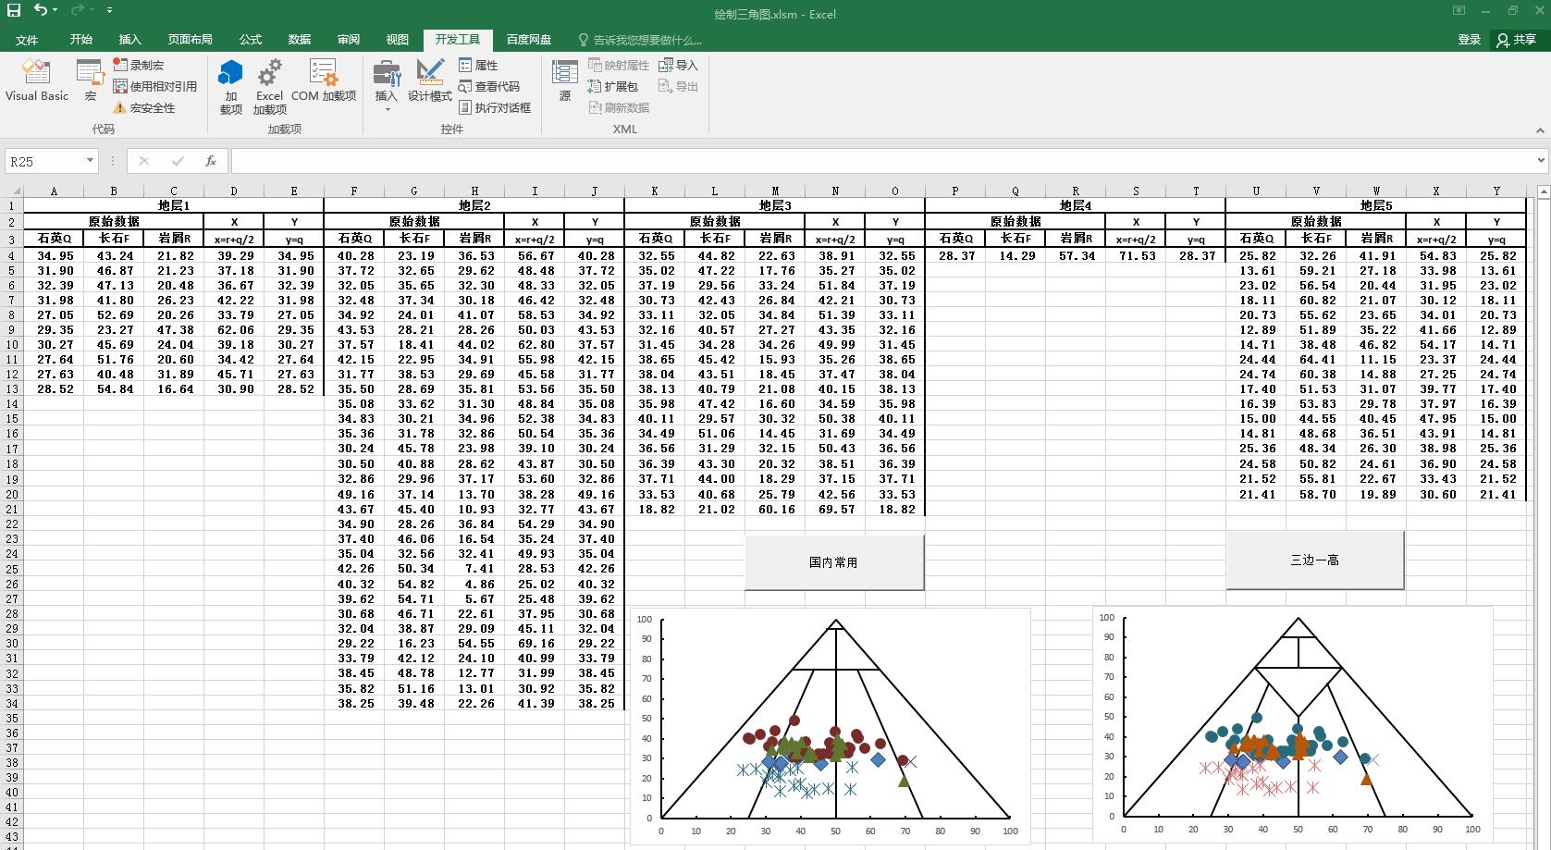Open the Undo history dropdown arrow
Image resolution: width=1551 pixels, height=850 pixels.
point(55,10)
